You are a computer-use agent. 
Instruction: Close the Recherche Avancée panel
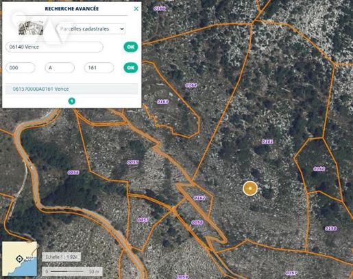point(136,9)
